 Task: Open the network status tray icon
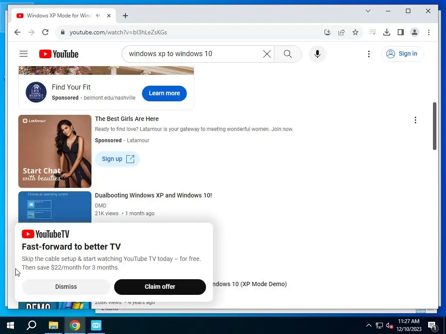(379, 325)
